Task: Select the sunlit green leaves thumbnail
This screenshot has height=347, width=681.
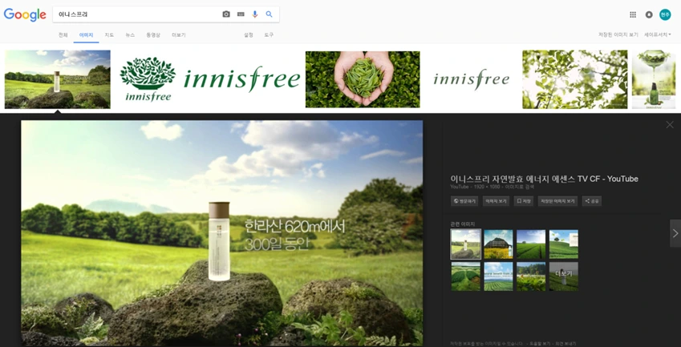Action: [574, 79]
